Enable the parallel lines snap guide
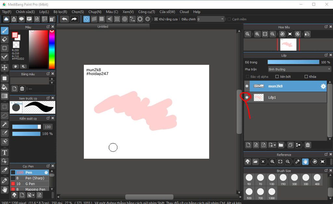The width and height of the screenshot is (333, 204). click(94, 19)
